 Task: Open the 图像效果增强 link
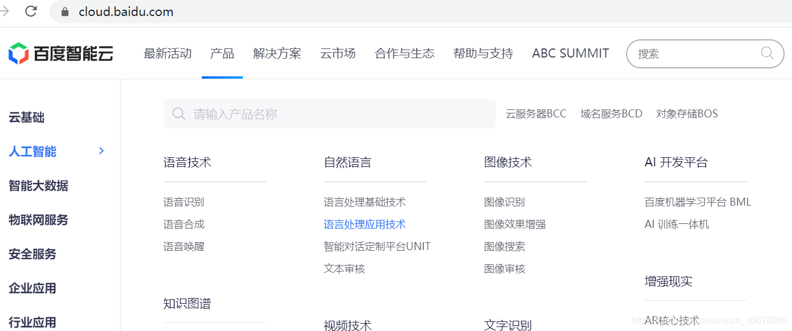(515, 224)
